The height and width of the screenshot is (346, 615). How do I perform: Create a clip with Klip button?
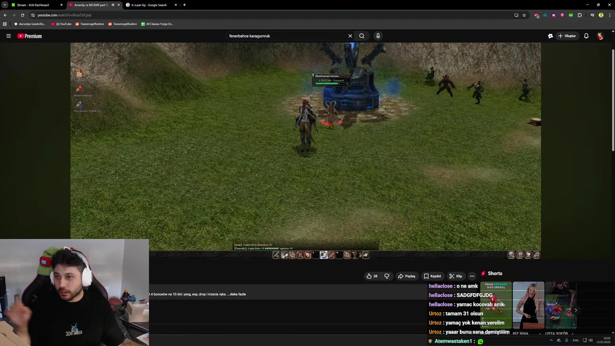455,276
